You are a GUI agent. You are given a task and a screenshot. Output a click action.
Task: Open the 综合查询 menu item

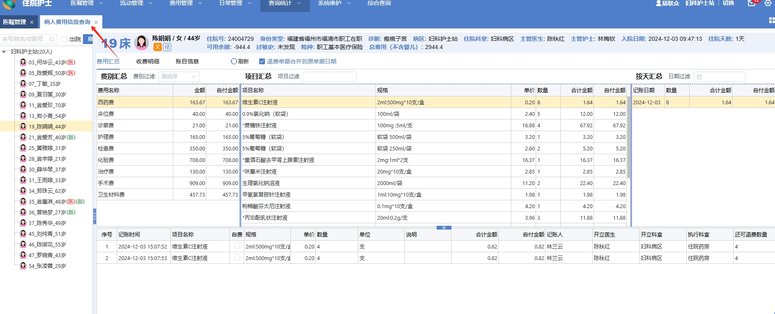pos(379,3)
